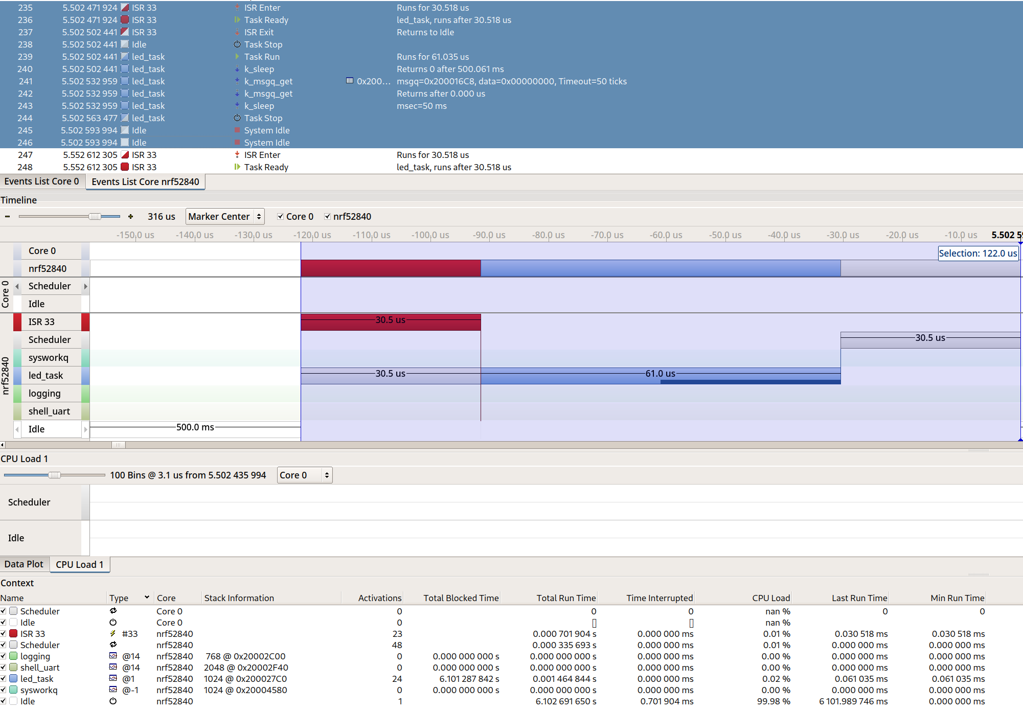Screen dimensions: 1023x711
Task: Open the Marker Center dropdown
Action: tap(225, 217)
